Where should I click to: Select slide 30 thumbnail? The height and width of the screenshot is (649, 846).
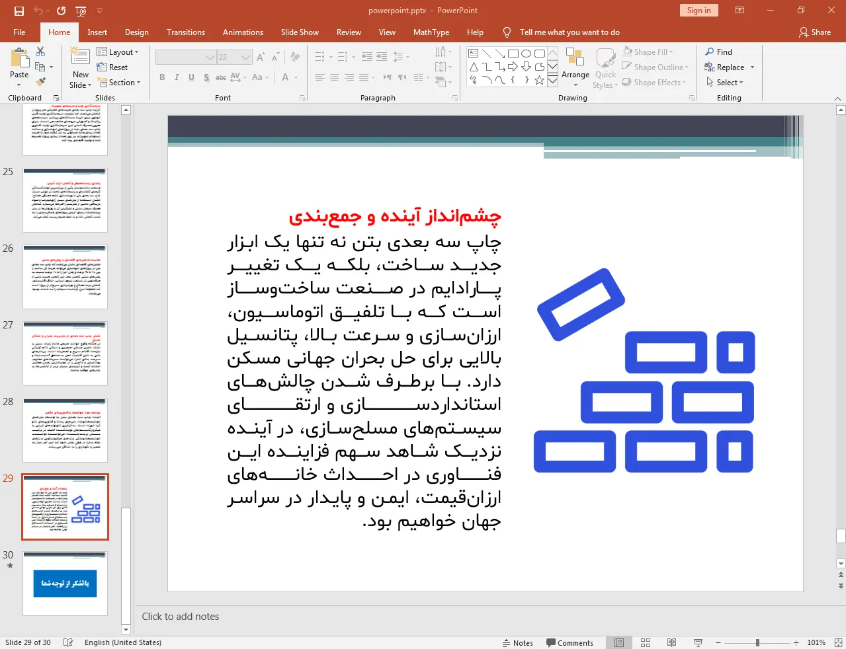click(x=65, y=584)
